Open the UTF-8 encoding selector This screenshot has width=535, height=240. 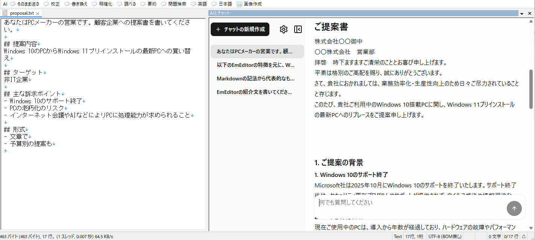pyautogui.click(x=445, y=236)
